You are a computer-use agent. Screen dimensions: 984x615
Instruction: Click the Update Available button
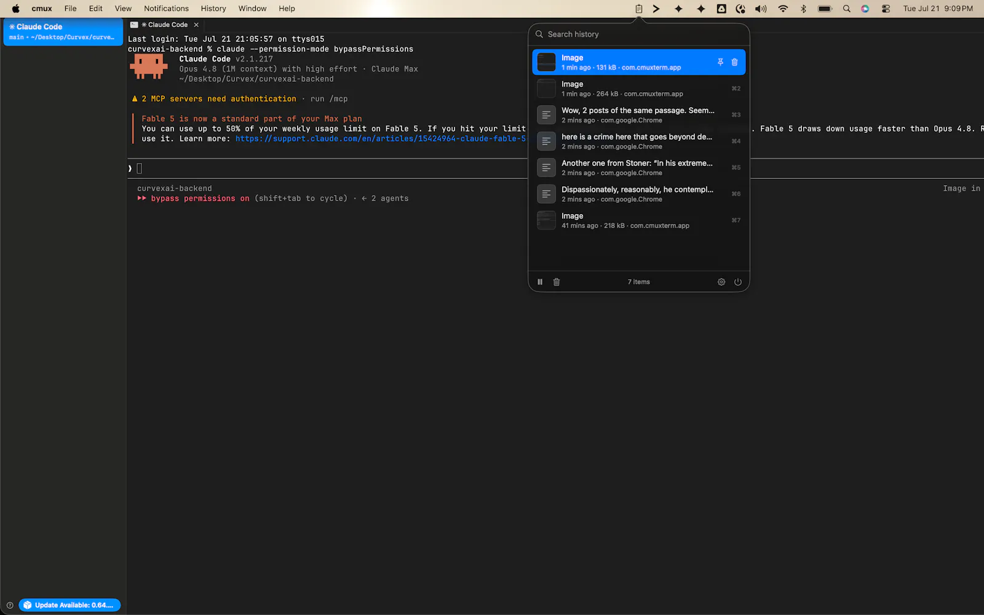click(x=69, y=605)
